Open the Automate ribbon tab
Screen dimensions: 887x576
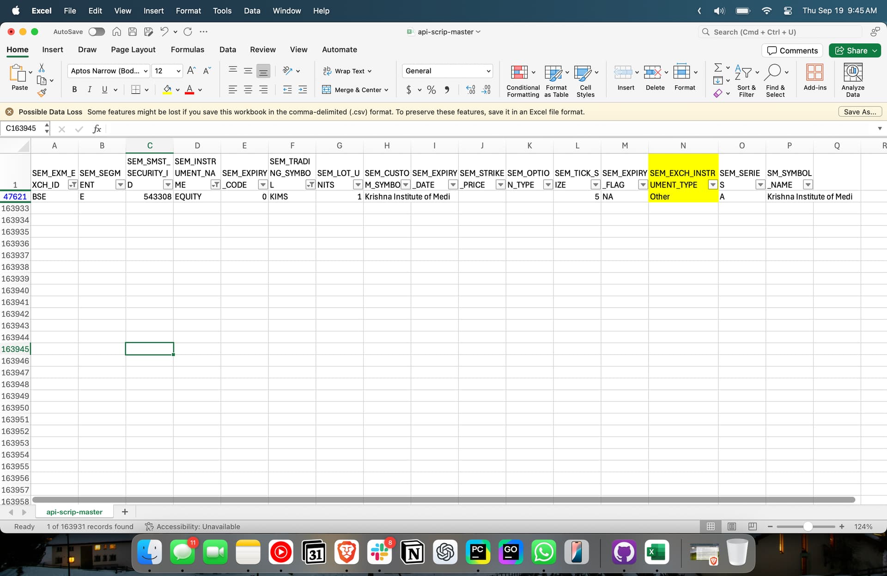tap(340, 49)
